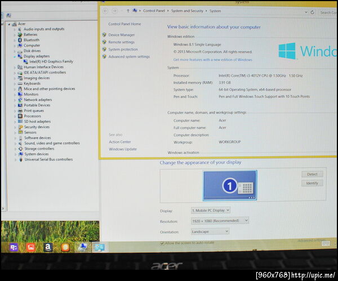338x281 pixels.
Task: Click the Storage controllers icon
Action: click(x=21, y=149)
